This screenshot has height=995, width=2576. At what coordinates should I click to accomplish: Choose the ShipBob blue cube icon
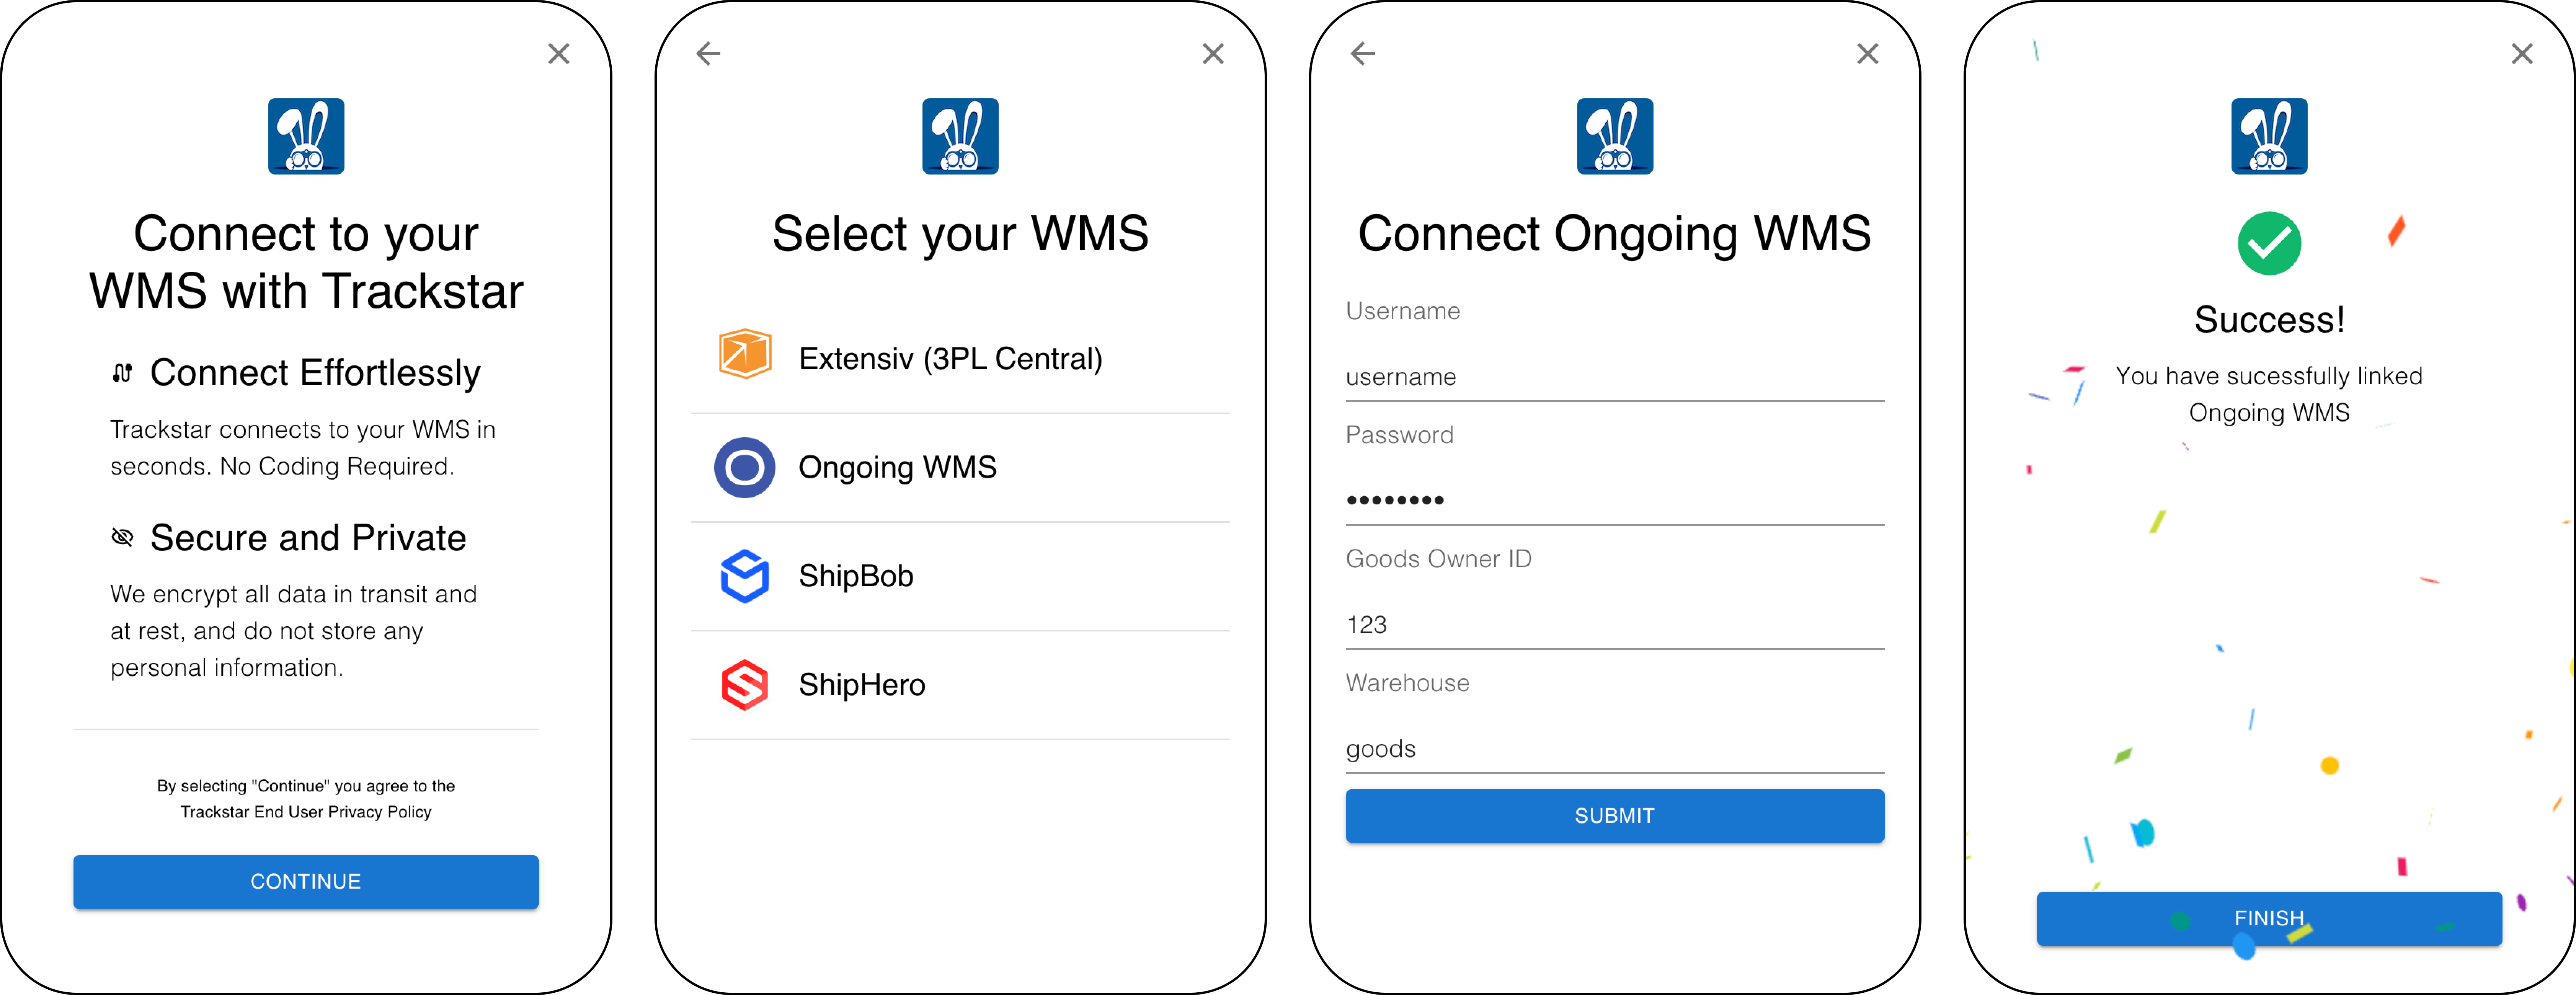point(744,576)
